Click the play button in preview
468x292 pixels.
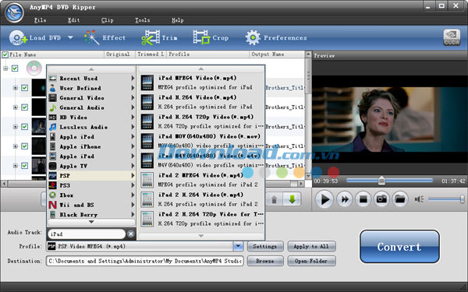click(324, 199)
